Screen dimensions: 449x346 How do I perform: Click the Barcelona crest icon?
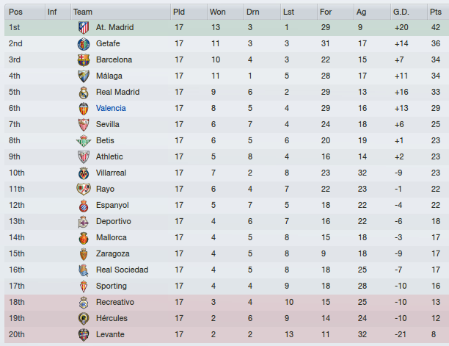point(84,60)
